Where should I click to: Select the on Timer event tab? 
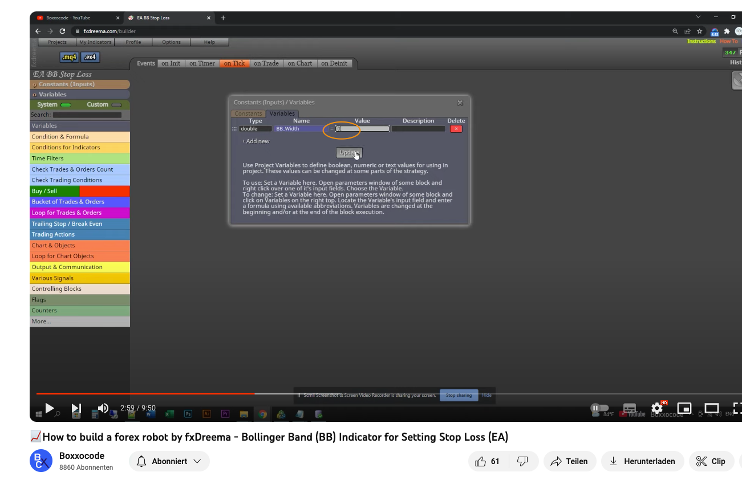(202, 63)
